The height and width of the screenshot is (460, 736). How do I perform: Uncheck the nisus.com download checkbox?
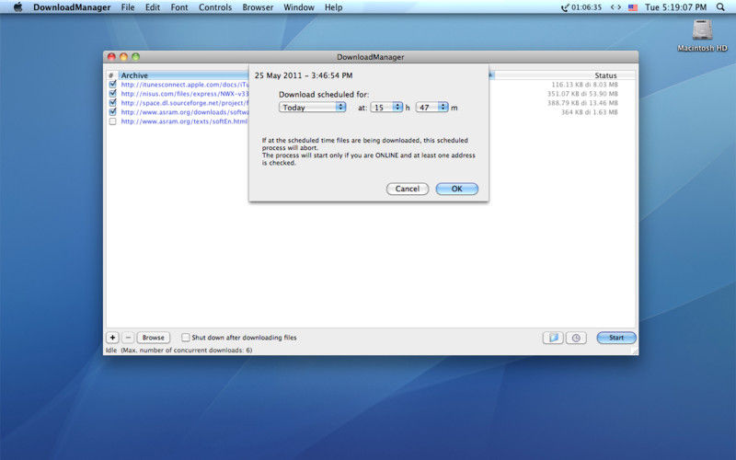point(112,94)
